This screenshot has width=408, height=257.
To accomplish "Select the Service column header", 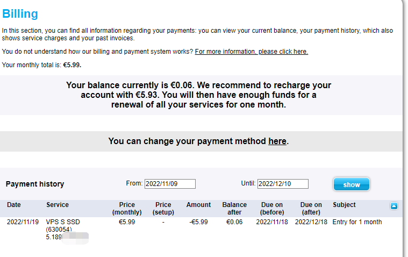I will (58, 205).
